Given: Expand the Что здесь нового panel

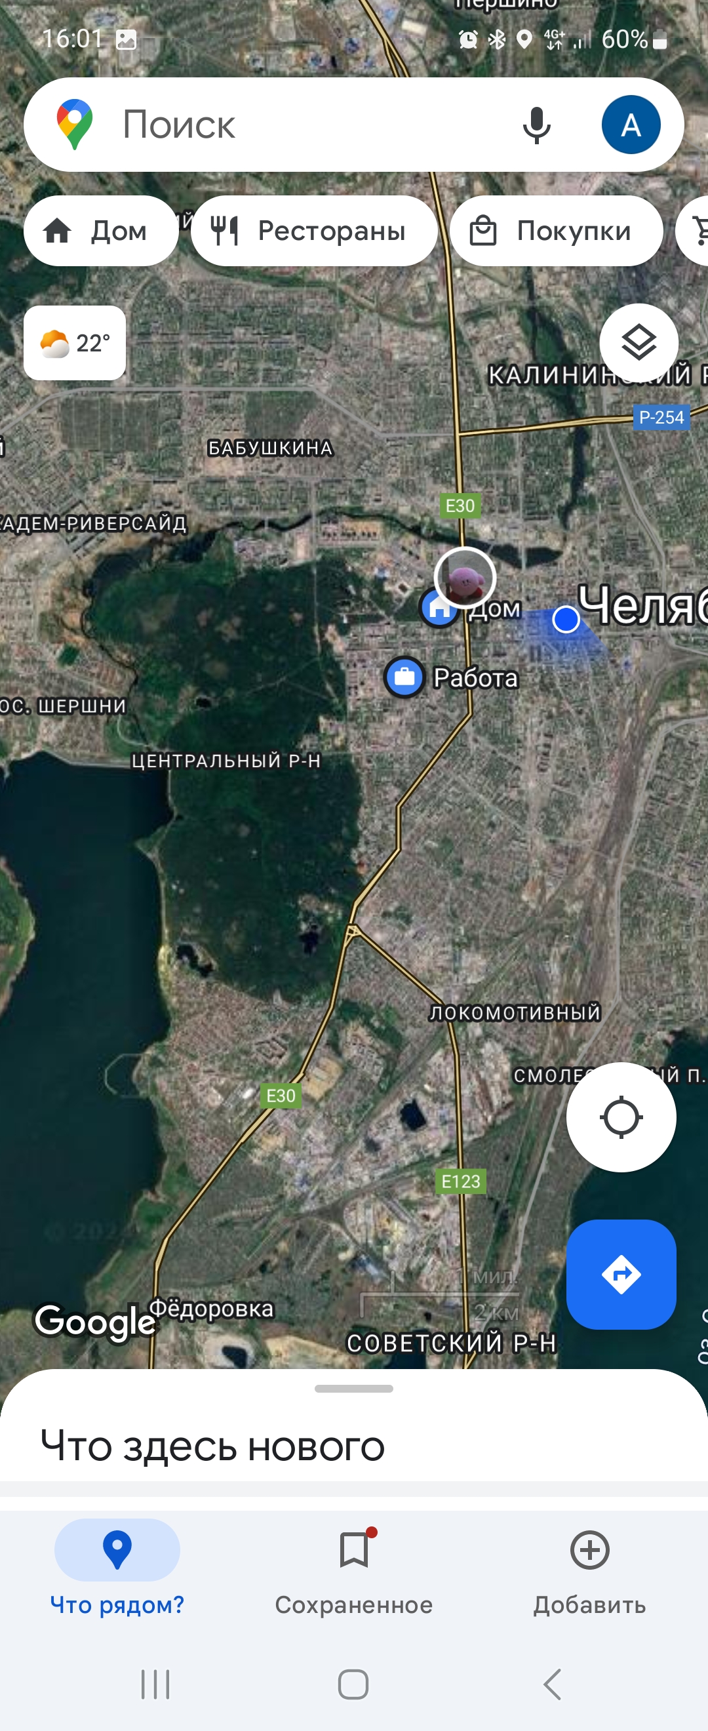Looking at the screenshot, I should pyautogui.click(x=212, y=1445).
